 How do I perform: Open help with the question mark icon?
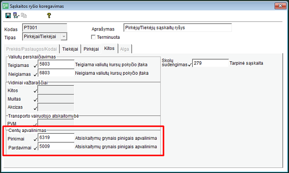coord(49,16)
